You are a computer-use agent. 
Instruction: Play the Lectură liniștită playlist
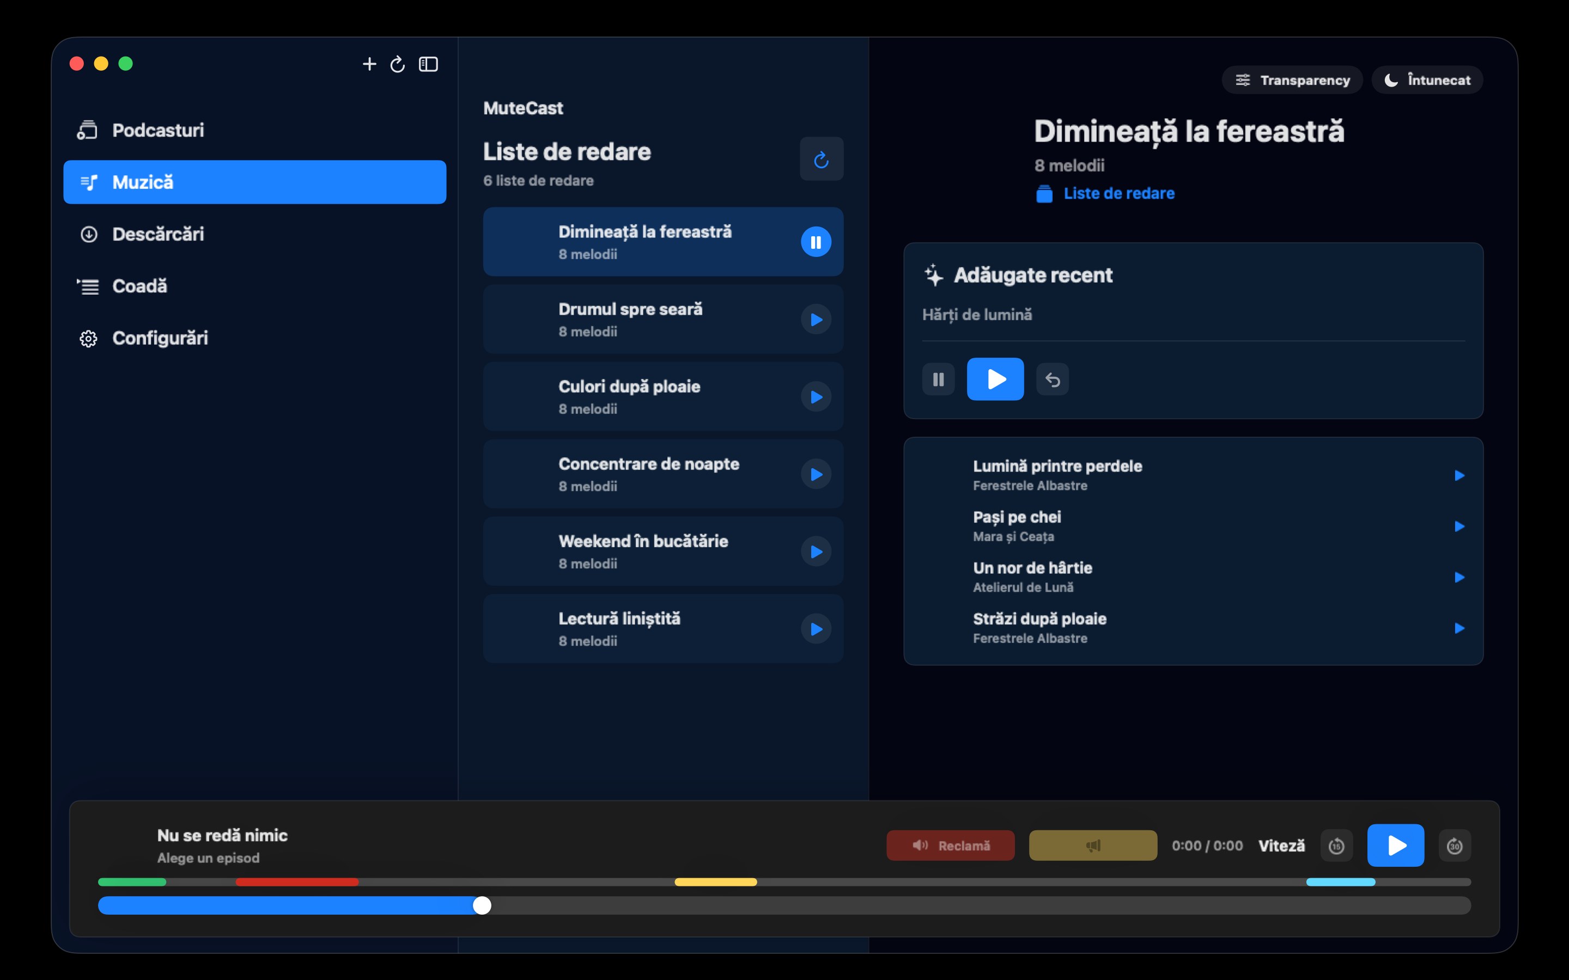tap(816, 629)
